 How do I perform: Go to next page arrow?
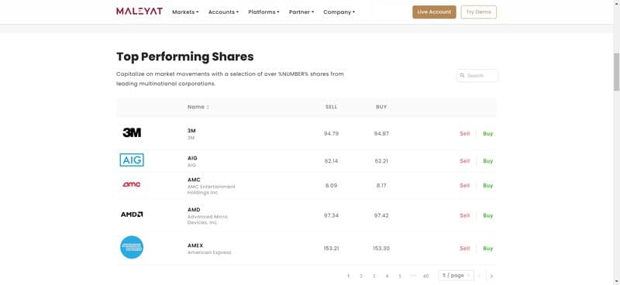(491, 276)
